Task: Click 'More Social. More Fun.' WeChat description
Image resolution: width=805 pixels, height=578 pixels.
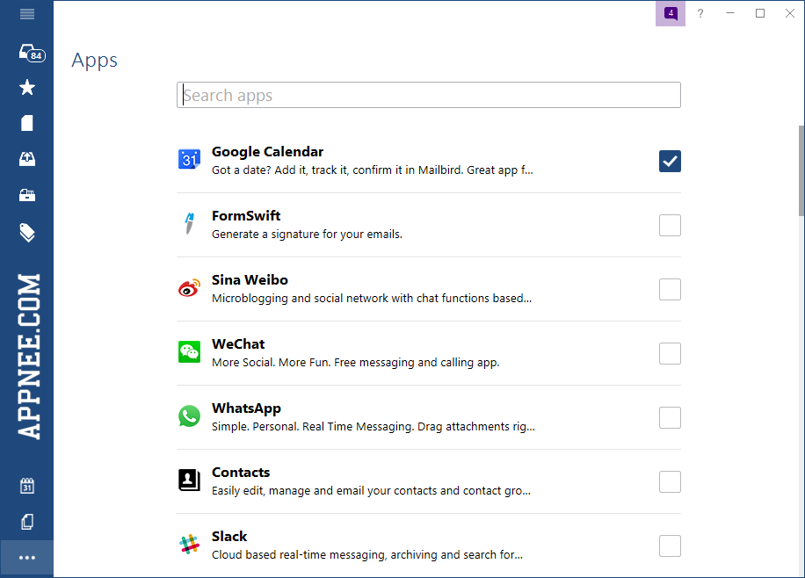Action: [x=355, y=363]
